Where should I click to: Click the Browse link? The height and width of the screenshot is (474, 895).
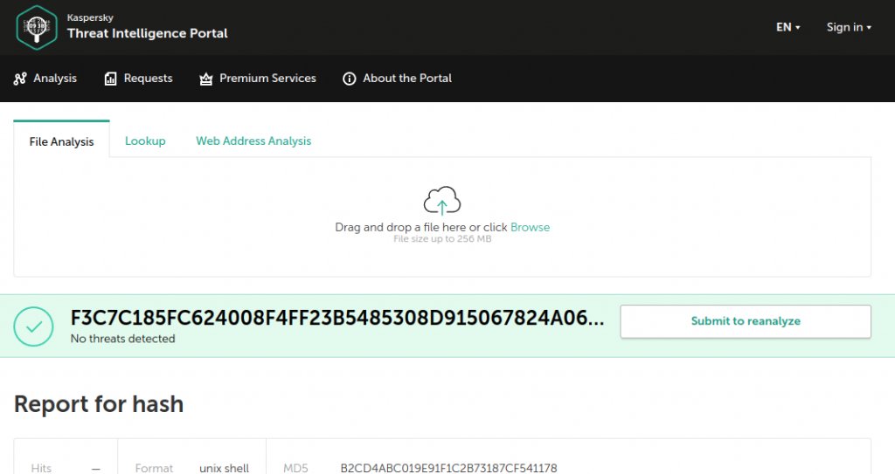pyautogui.click(x=530, y=227)
